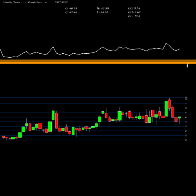Click the high value "H: 42.50"
This screenshot has height=196, width=196.
[103, 9]
